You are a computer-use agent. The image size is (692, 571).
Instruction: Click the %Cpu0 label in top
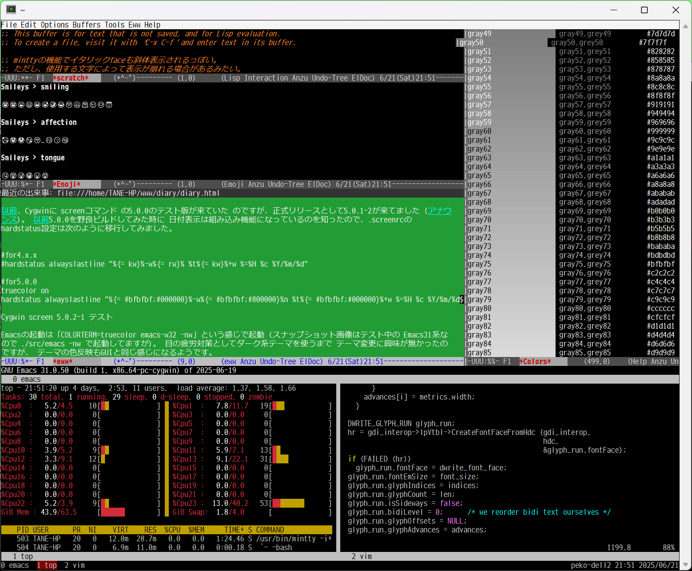(11, 406)
